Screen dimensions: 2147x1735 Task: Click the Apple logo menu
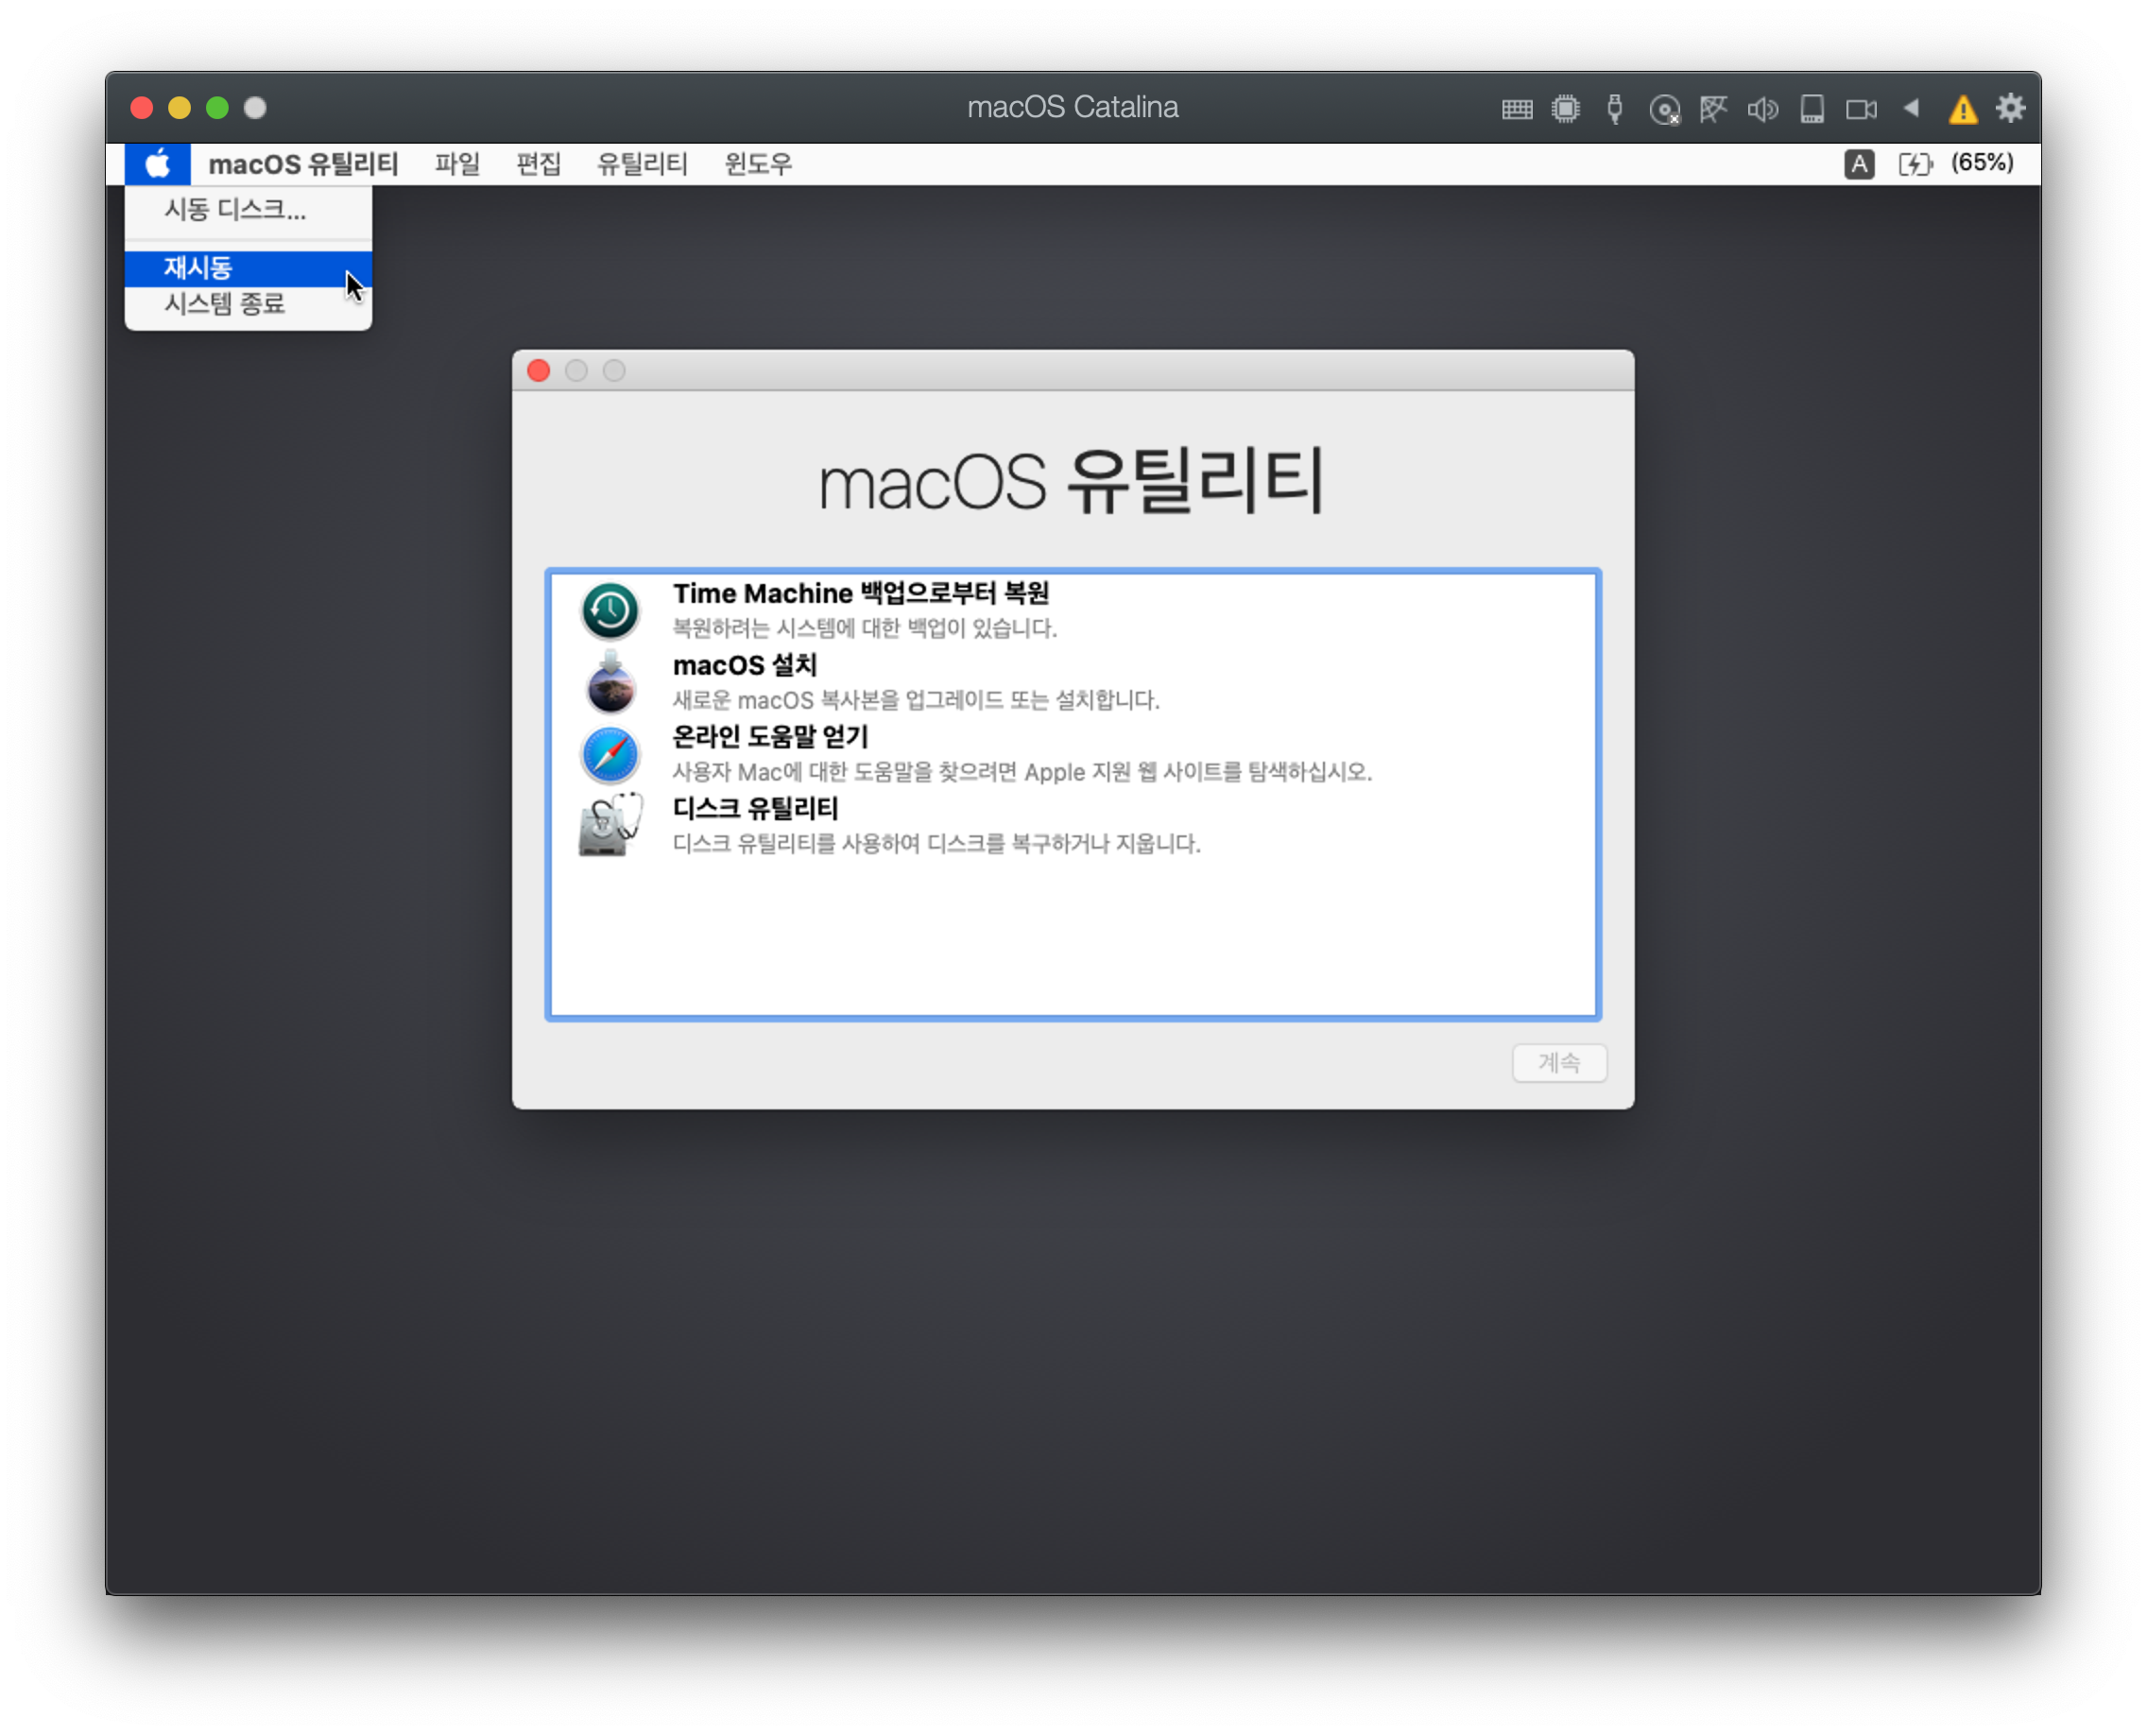tap(157, 163)
